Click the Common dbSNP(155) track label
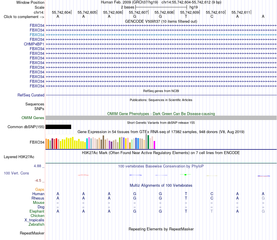This screenshot has width=277, height=240. (26, 127)
